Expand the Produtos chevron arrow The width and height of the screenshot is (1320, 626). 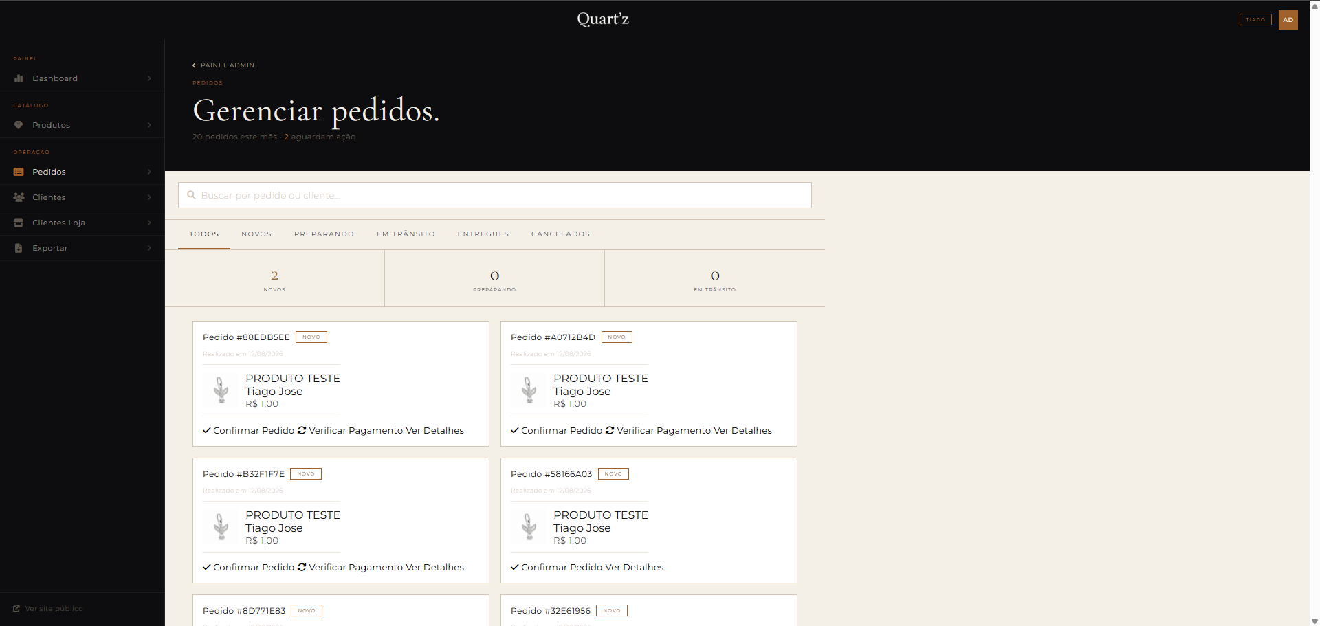coord(149,125)
